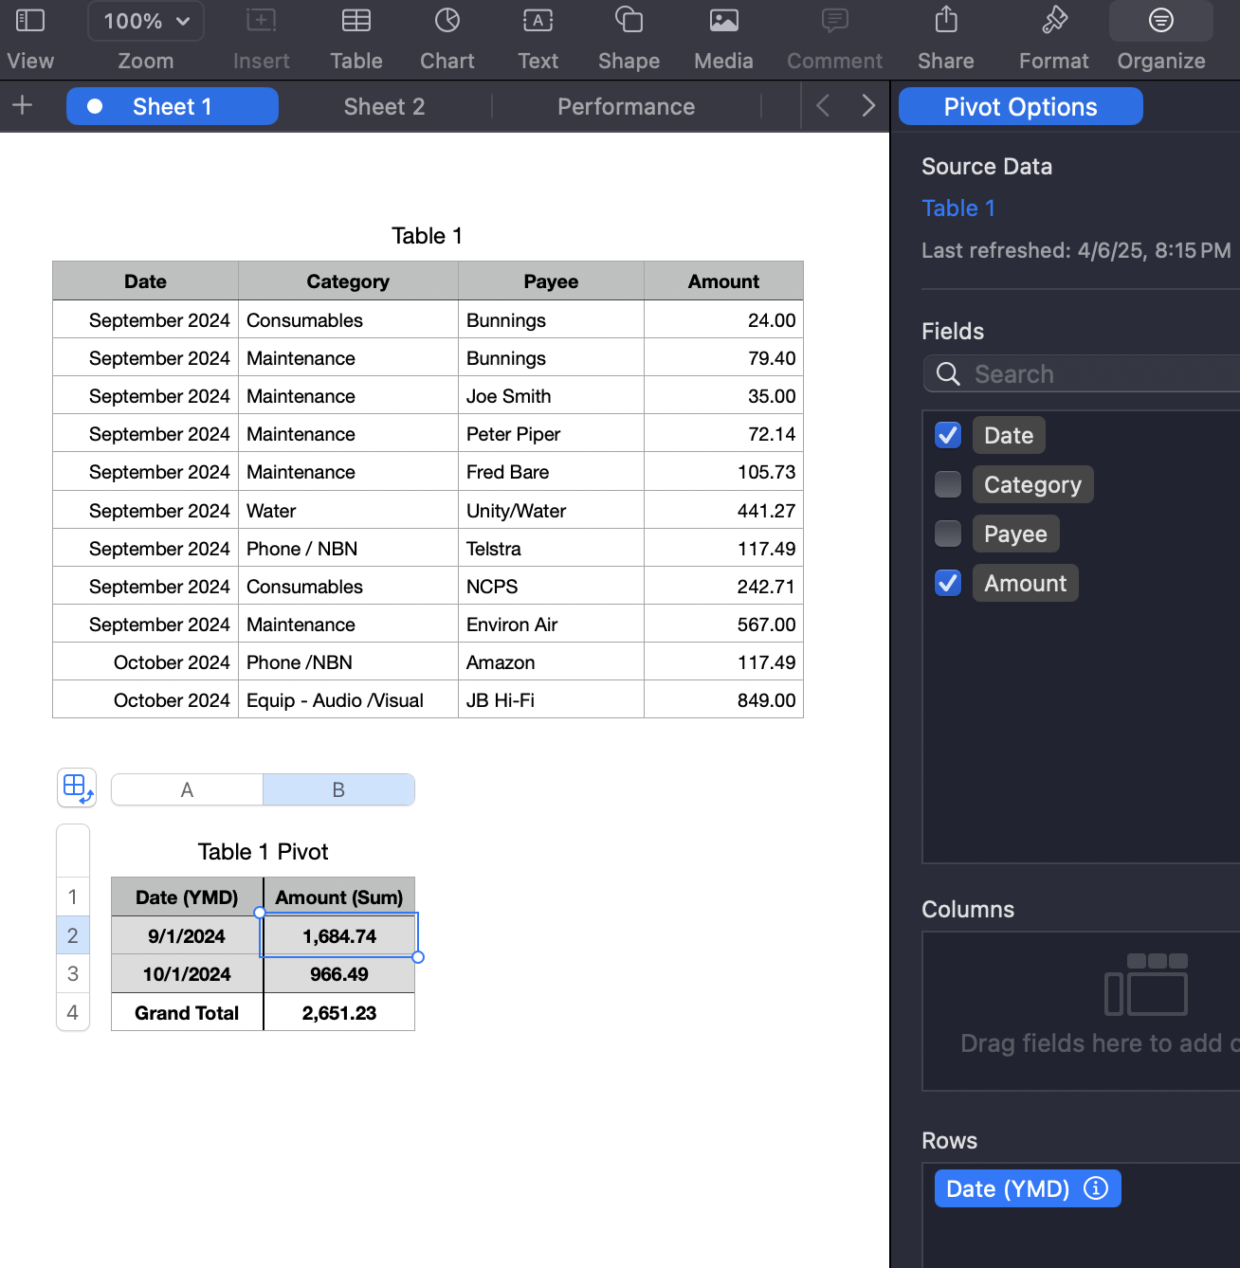The width and height of the screenshot is (1240, 1268).
Task: Switch to Sheet 2 tab
Action: click(384, 106)
